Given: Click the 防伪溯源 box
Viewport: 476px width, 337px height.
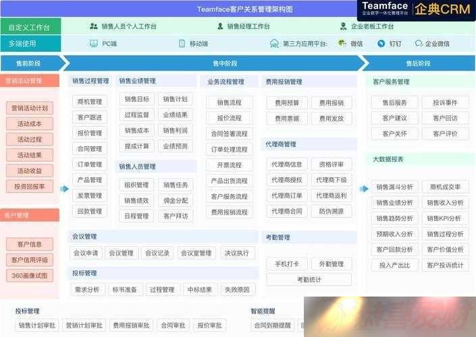Looking at the screenshot, I should click(x=332, y=211).
